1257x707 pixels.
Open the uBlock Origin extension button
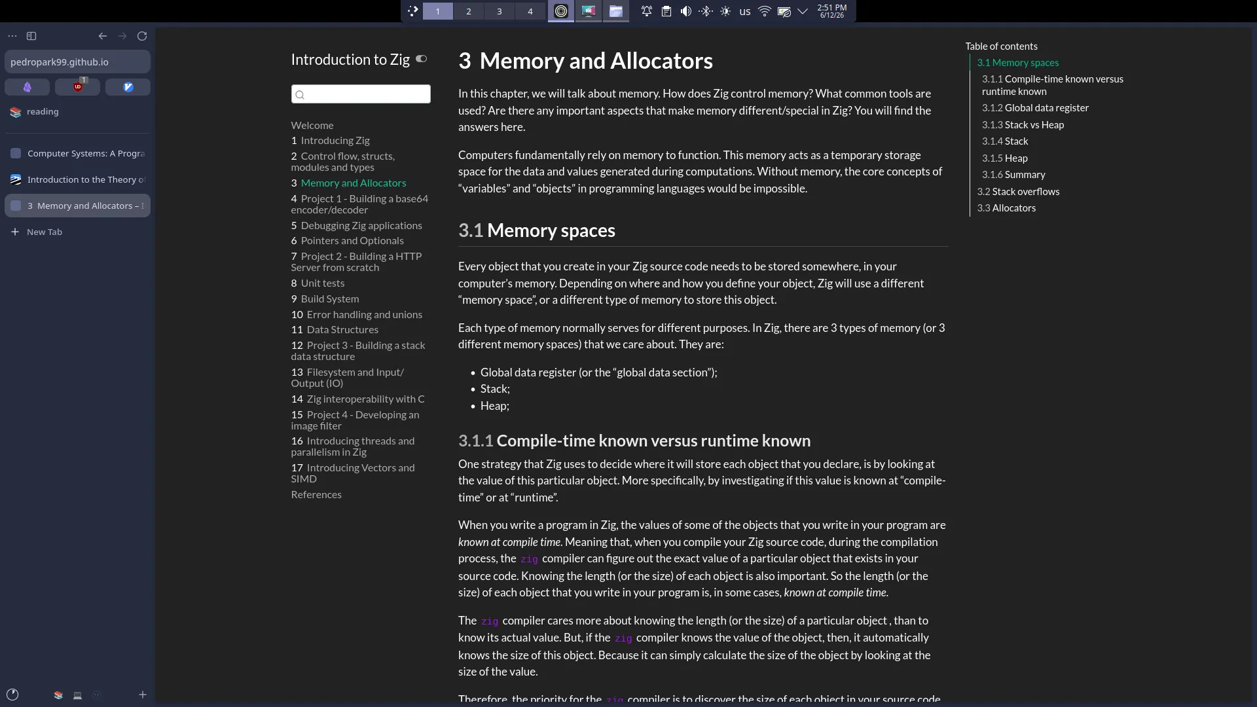click(77, 87)
